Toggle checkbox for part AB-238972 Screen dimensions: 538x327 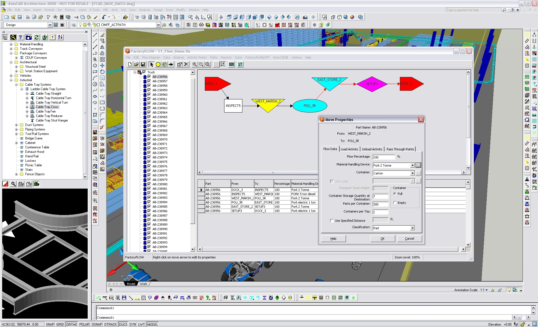coord(149,148)
